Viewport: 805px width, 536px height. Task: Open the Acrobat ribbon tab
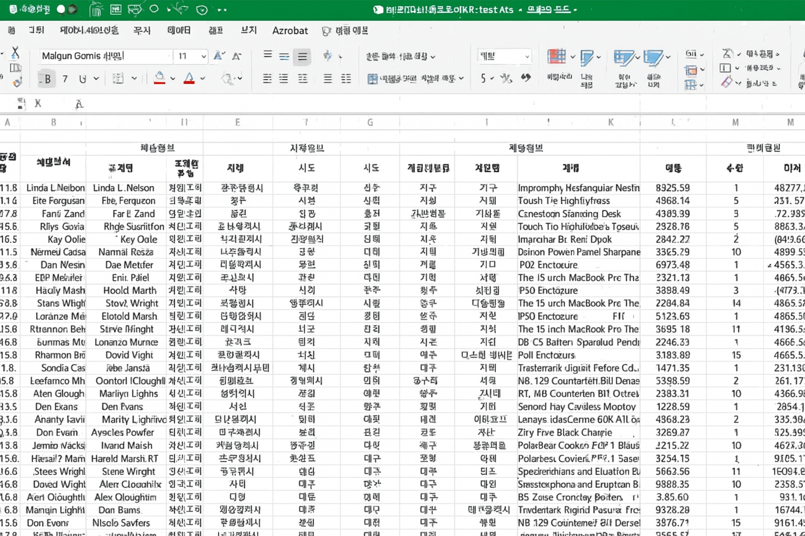coord(290,31)
